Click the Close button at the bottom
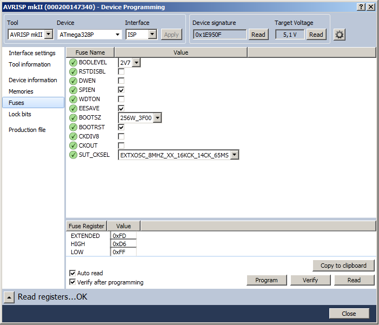 tap(349, 314)
